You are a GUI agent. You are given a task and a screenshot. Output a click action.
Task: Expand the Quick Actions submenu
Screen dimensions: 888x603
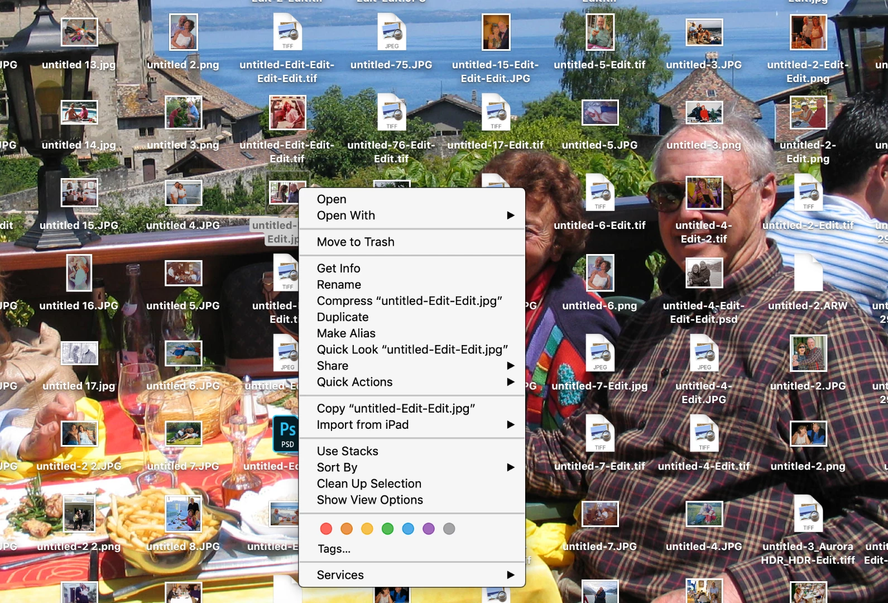coord(412,382)
